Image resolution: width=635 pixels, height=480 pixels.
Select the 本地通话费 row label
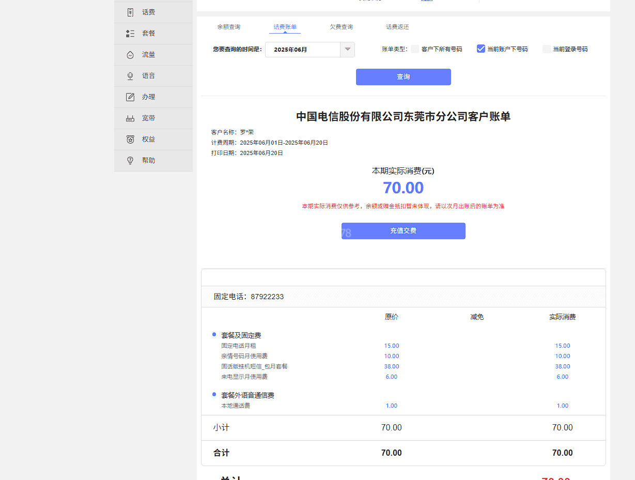point(236,406)
